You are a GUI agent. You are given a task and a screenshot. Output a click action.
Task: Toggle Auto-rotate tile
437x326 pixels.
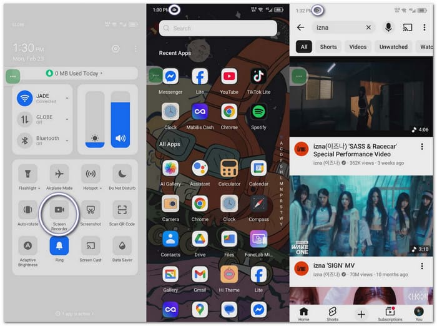click(27, 209)
